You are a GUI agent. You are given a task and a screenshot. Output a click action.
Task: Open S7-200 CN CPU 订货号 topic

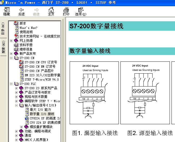pyautogui.click(x=41, y=62)
